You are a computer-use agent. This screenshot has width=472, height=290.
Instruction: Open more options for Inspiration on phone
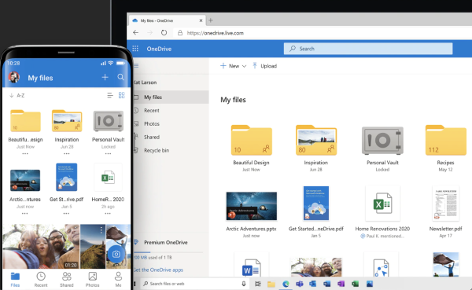(x=67, y=154)
